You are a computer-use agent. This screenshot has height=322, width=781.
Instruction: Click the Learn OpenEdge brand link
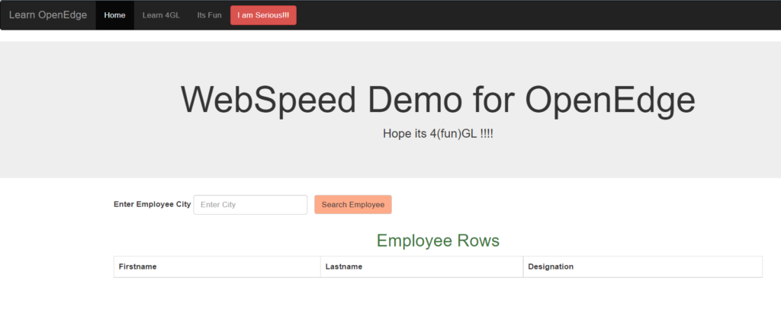click(x=48, y=15)
